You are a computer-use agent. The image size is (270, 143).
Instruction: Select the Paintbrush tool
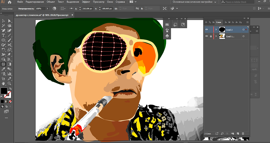pos(9,40)
